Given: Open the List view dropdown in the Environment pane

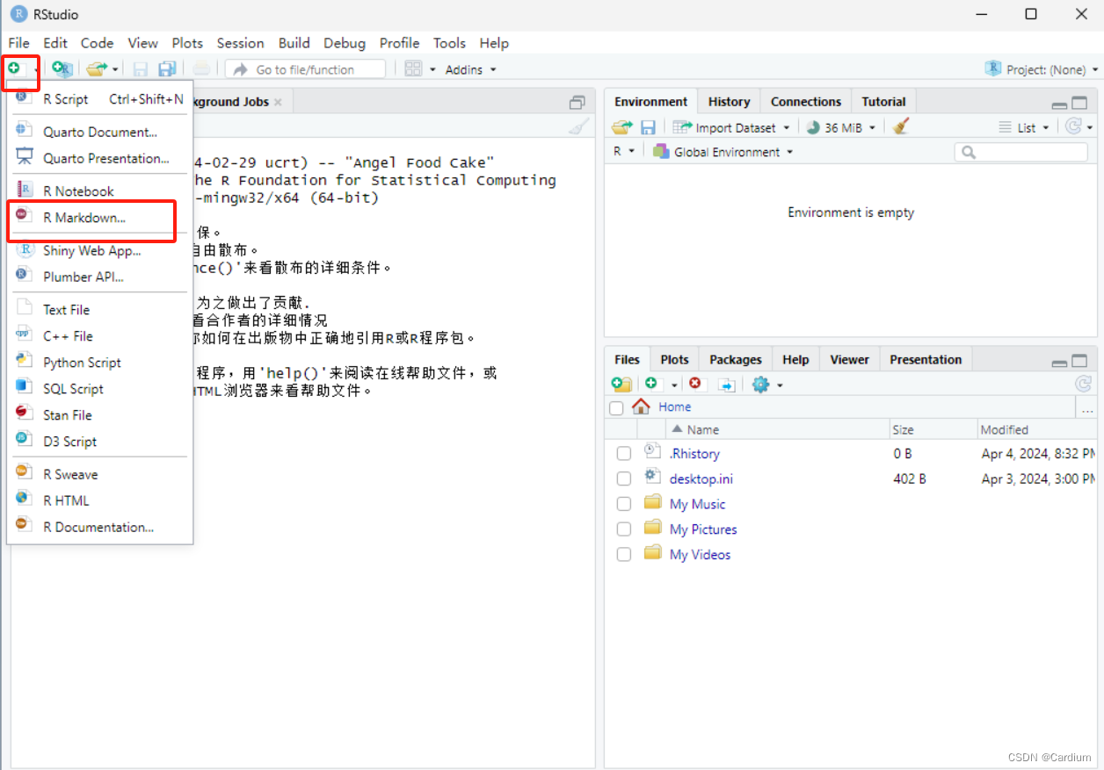Looking at the screenshot, I should (1025, 127).
